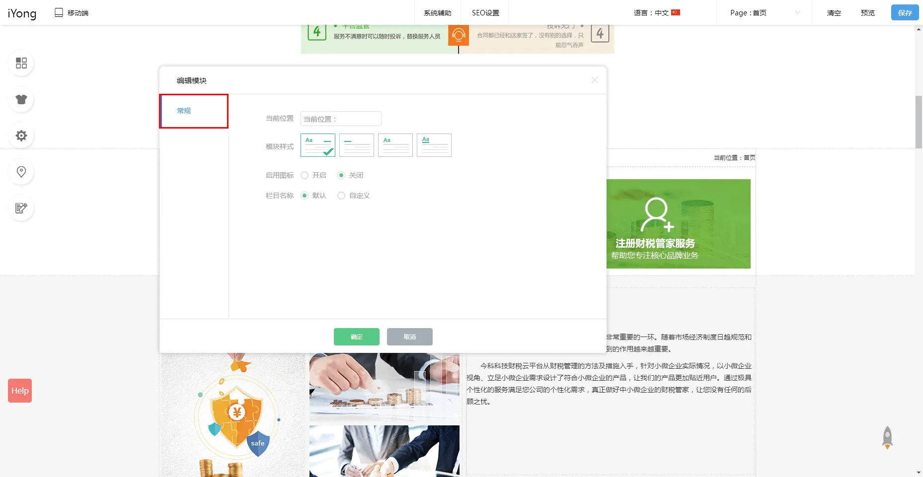Select 开启 radio for 启用图标
Screen dimensions: 923x477
(305, 175)
